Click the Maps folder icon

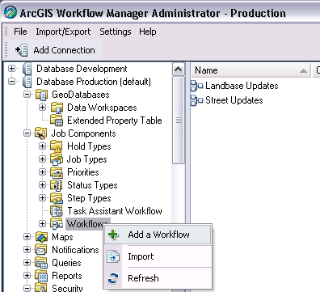pyautogui.click(x=41, y=237)
